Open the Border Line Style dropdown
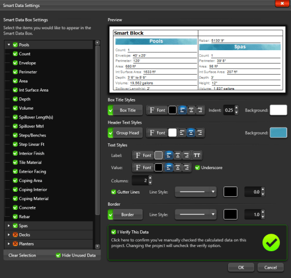 (196, 214)
